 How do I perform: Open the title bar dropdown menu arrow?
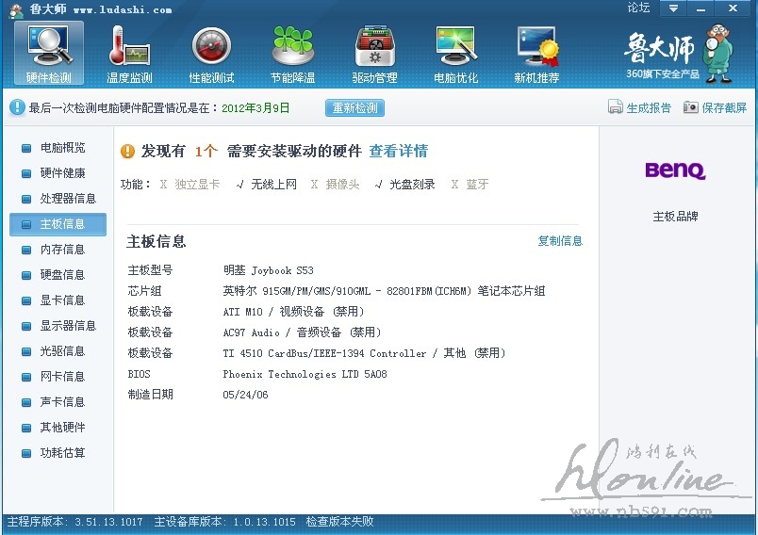coord(673,8)
